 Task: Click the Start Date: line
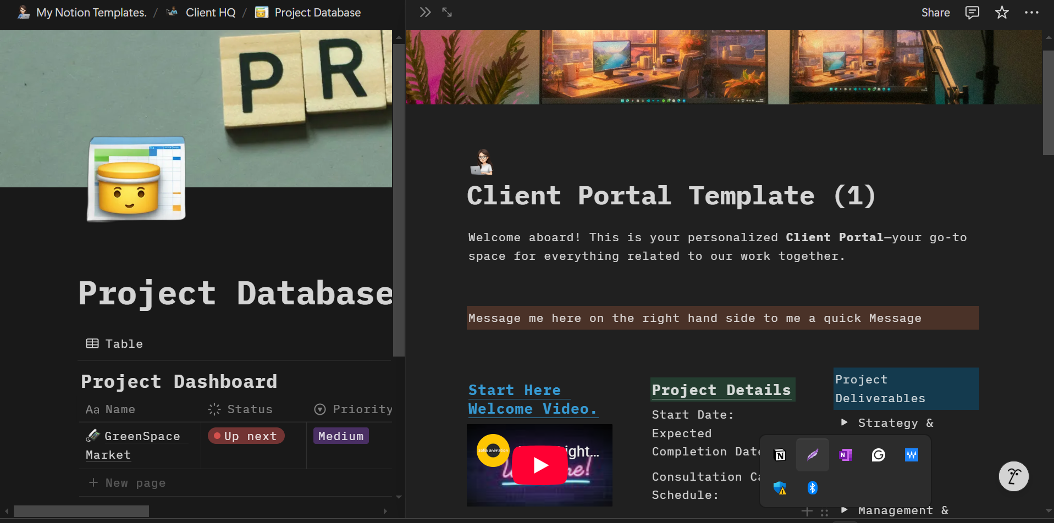coord(693,415)
